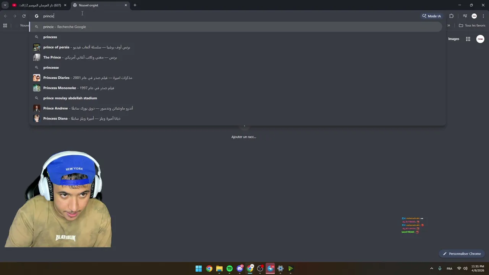The image size is (489, 275).
Task: Open the tab search dropdown arrow
Action: [x=5, y=5]
